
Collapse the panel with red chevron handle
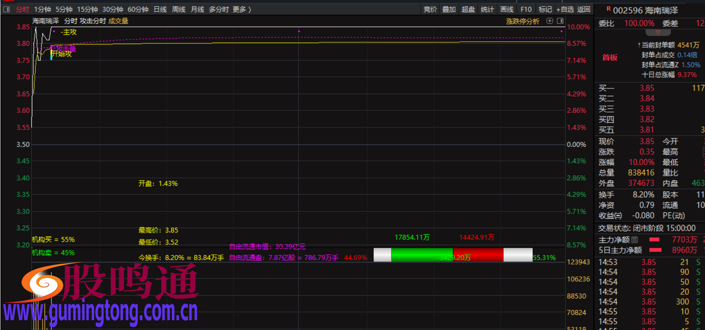[x=657, y=33]
